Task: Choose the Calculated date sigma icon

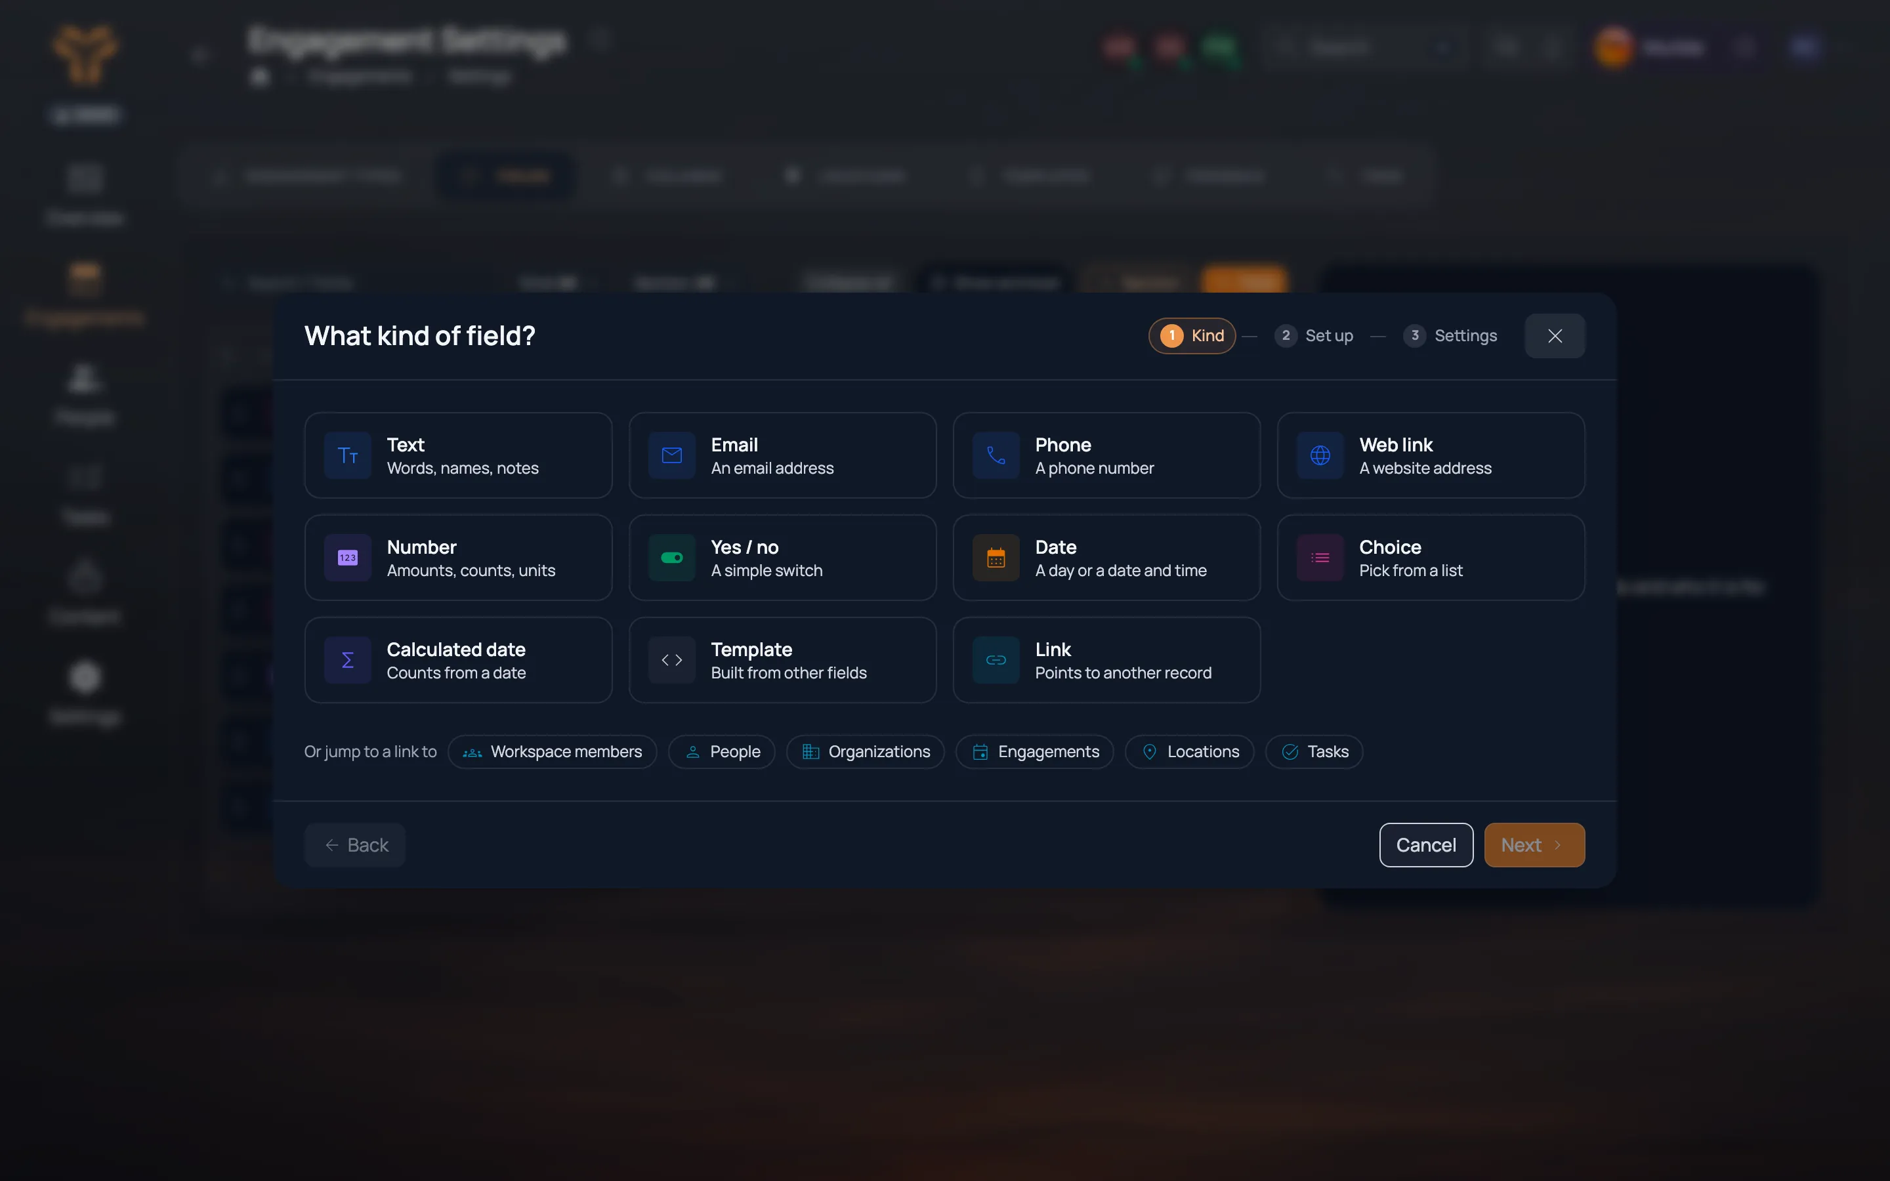Action: [348, 660]
